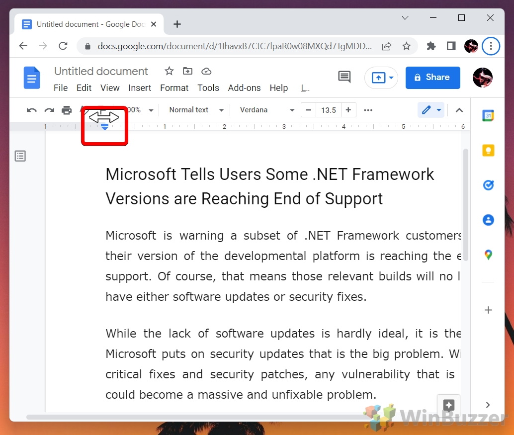Expand the Normal text style dropdown
This screenshot has height=435, width=514.
tap(196, 110)
